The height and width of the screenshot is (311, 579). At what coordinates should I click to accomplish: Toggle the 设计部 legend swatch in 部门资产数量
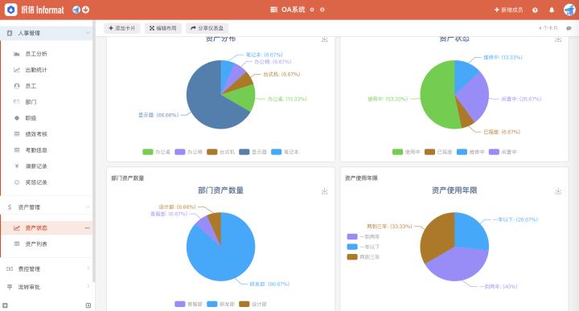click(244, 304)
